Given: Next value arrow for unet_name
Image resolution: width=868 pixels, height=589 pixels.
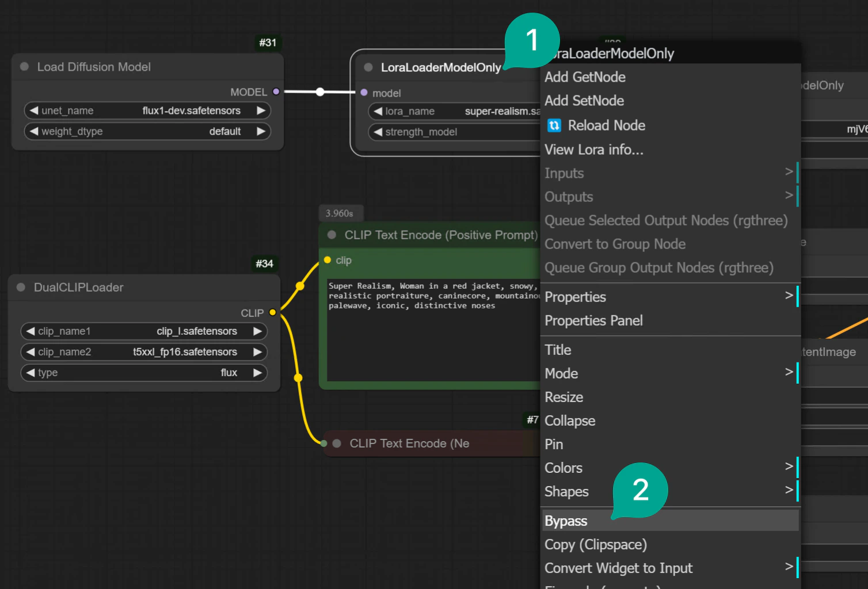Looking at the screenshot, I should (261, 110).
